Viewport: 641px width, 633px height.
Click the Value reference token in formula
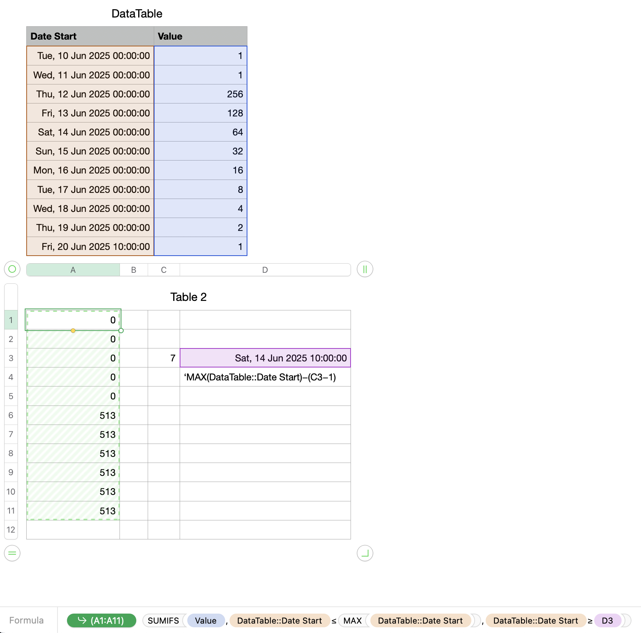click(206, 620)
